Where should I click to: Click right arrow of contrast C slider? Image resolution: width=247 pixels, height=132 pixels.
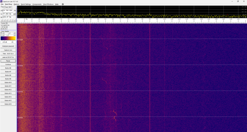pyautogui.click(x=15, y=35)
